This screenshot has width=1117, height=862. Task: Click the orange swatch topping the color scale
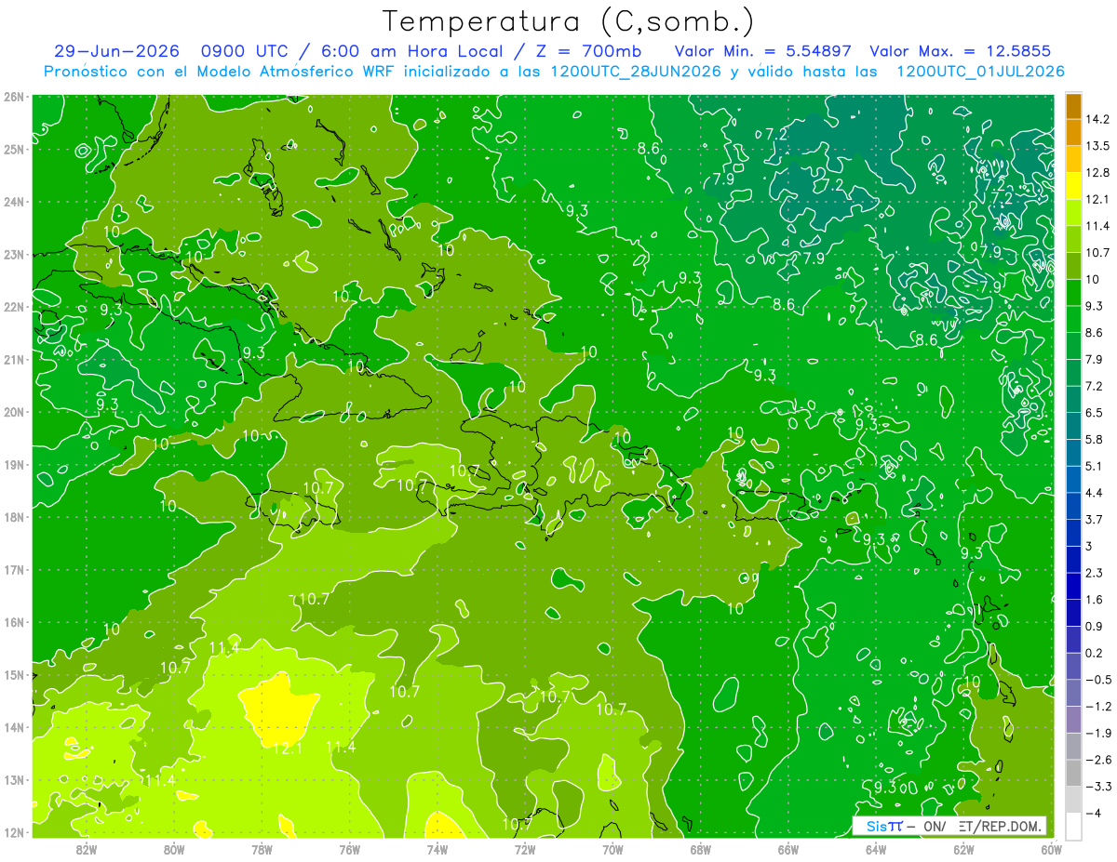[x=1073, y=106]
